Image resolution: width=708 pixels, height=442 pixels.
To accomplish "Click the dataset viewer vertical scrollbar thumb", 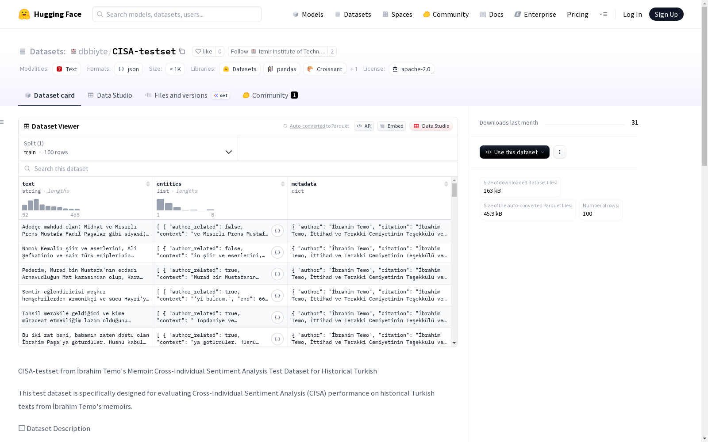I will tap(454, 190).
